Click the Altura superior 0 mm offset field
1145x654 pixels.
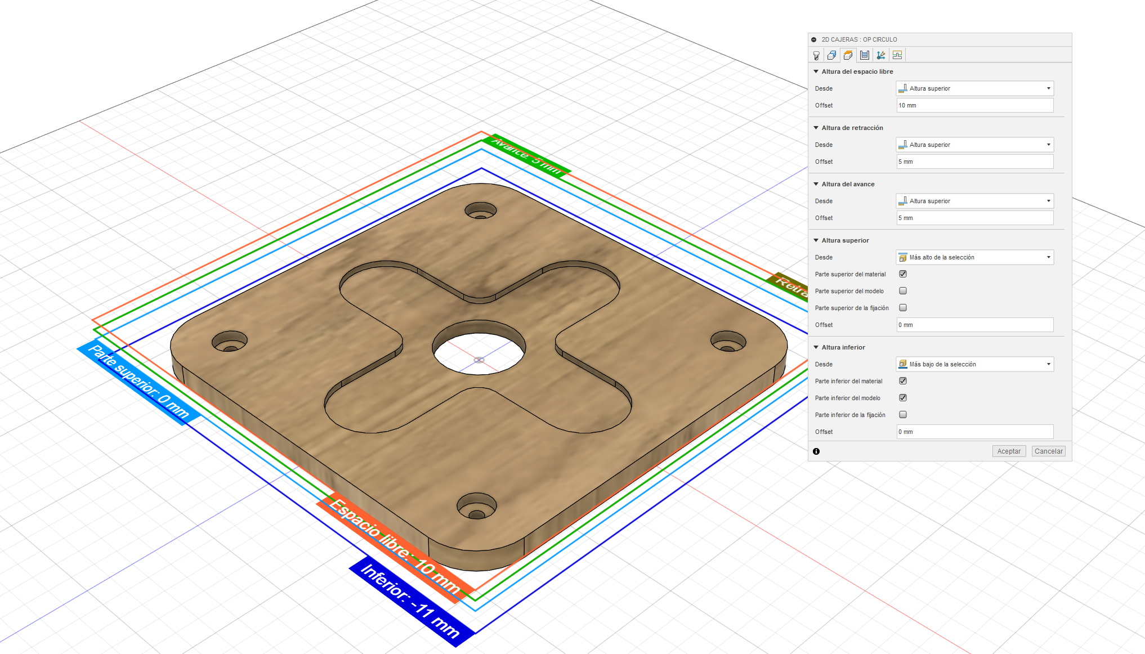pyautogui.click(x=975, y=325)
